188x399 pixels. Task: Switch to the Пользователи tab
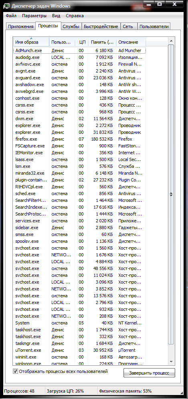(x=154, y=26)
